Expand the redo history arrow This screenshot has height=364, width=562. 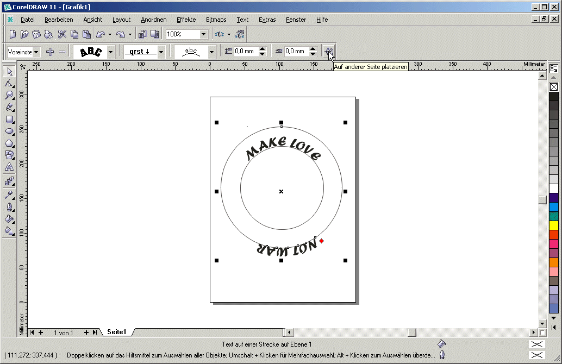(130, 34)
